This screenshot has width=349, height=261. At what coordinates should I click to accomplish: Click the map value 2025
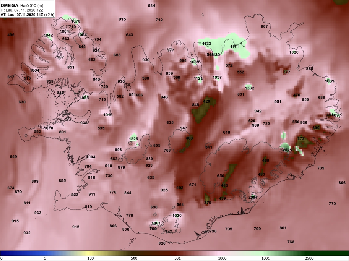pyautogui.click(x=287, y=150)
